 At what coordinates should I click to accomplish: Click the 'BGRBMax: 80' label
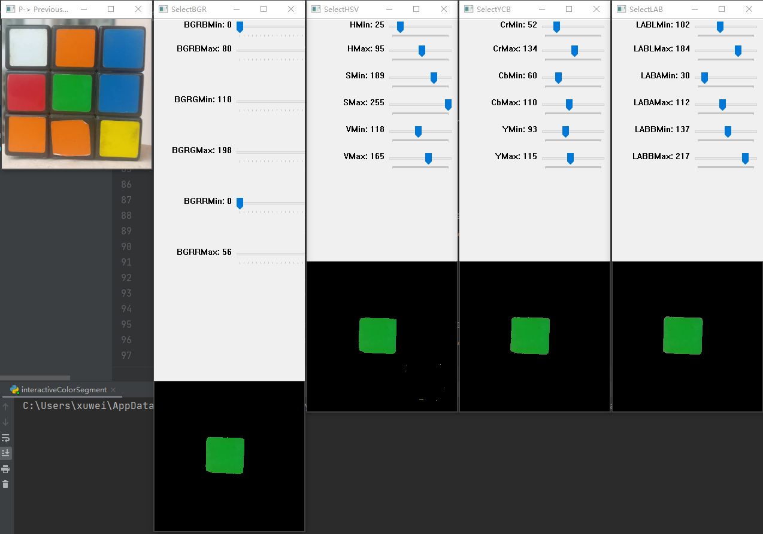pos(204,48)
